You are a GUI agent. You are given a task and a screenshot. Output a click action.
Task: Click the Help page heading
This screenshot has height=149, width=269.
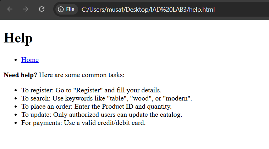tap(18, 38)
